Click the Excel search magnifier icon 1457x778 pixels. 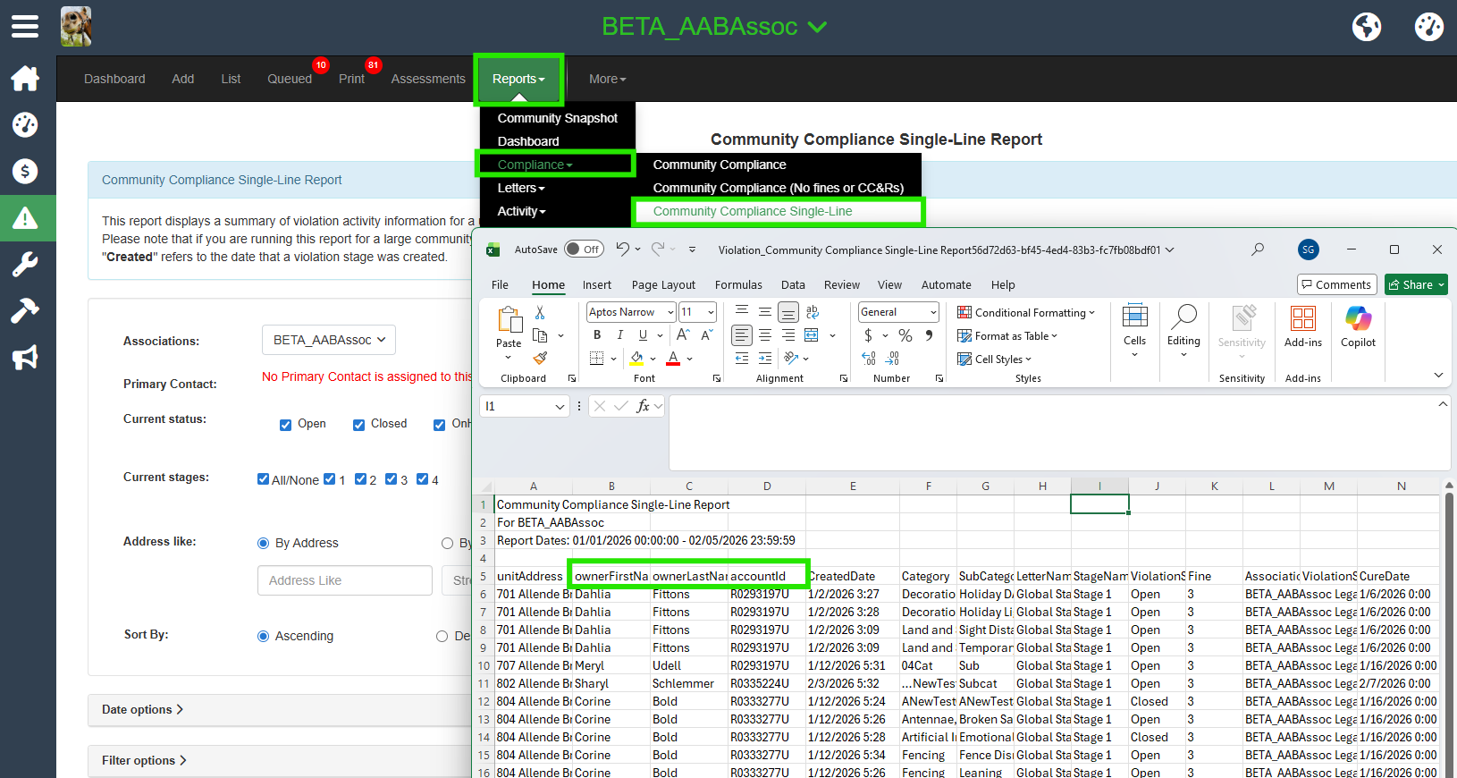1258,249
